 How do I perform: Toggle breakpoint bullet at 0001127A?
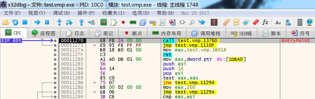(55, 50)
